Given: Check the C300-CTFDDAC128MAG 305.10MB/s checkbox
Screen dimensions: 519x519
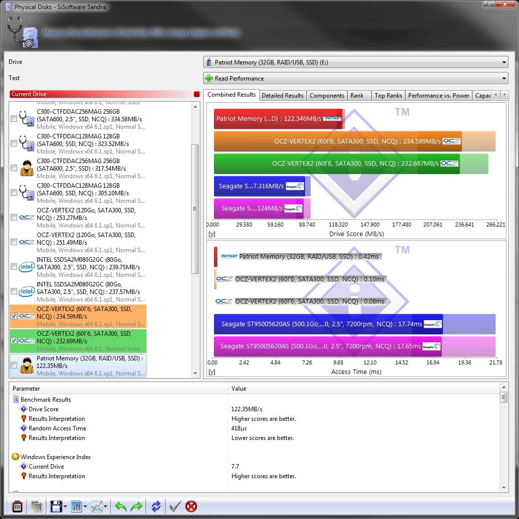Looking at the screenshot, I should tap(14, 193).
